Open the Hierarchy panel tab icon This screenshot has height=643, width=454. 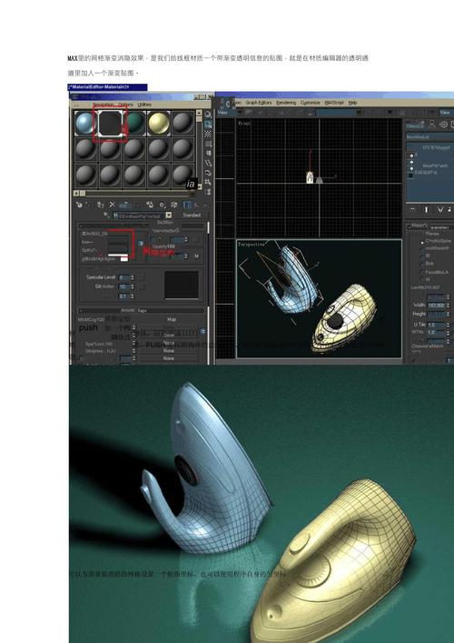point(432,125)
